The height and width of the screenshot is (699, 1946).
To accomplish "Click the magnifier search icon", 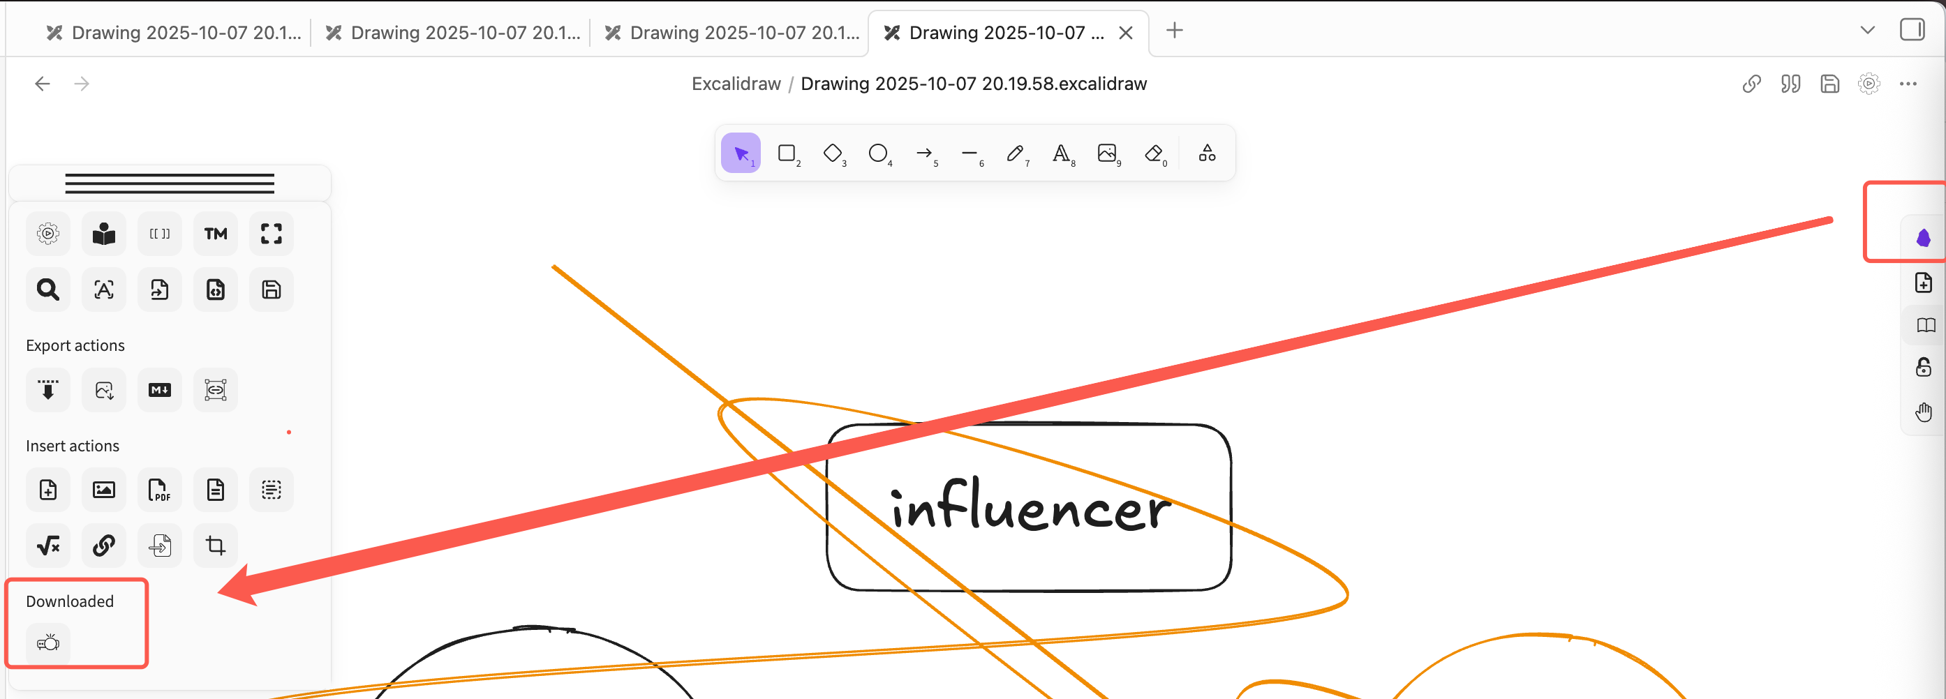I will pyautogui.click(x=47, y=290).
